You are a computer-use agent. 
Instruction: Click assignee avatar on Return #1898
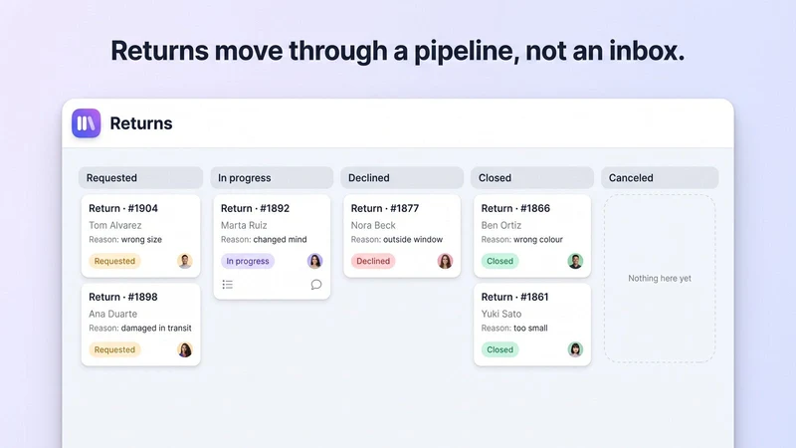click(185, 349)
